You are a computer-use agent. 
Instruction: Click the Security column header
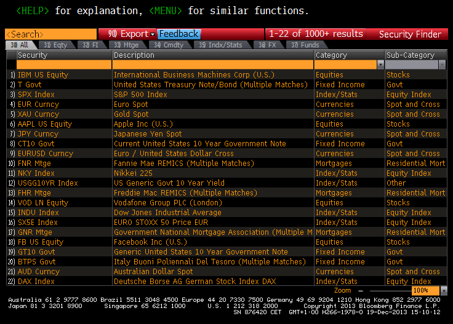click(64, 55)
